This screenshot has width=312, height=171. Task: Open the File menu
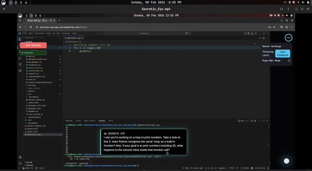pyautogui.click(x=25, y=33)
